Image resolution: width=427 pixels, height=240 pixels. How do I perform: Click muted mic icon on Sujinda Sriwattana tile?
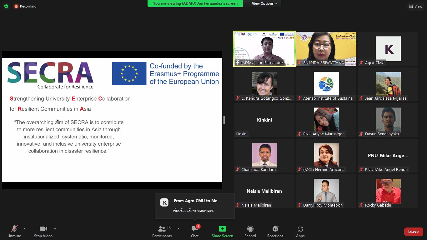click(300, 63)
